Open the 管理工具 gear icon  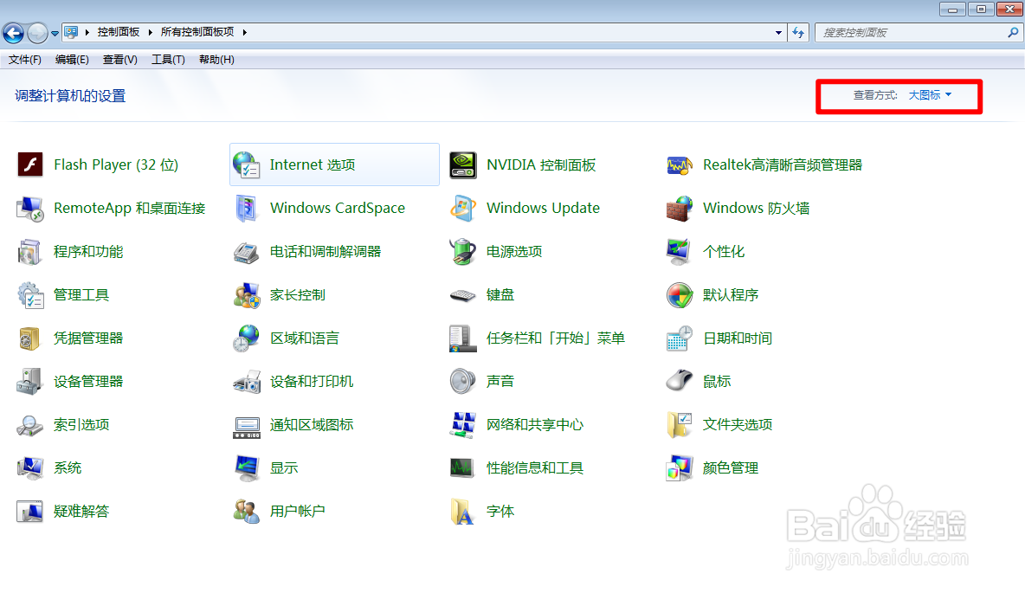[30, 295]
